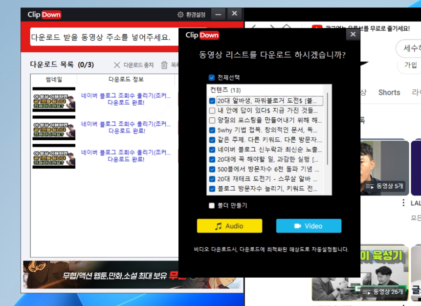The width and height of the screenshot is (421, 306).
Task: Uncheck '블로그 방문자수 늘리기' item
Action: [212, 189]
